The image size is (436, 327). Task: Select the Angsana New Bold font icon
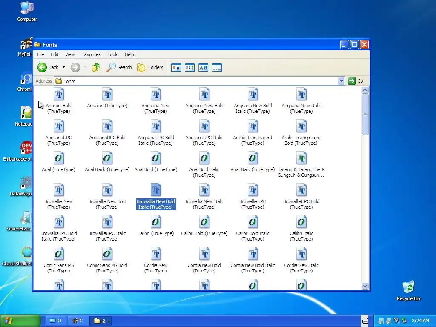[204, 94]
